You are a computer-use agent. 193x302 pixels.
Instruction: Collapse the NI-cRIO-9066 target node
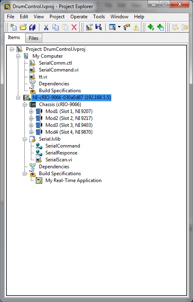click(18, 98)
